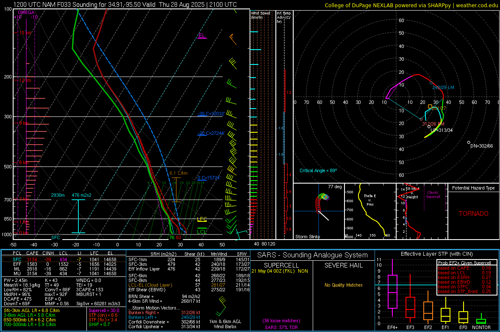Click 'Sfc-3km AGL LR = 6.8 C/km'
Image resolution: width=500 pixels, height=332 pixels.
pos(32,310)
